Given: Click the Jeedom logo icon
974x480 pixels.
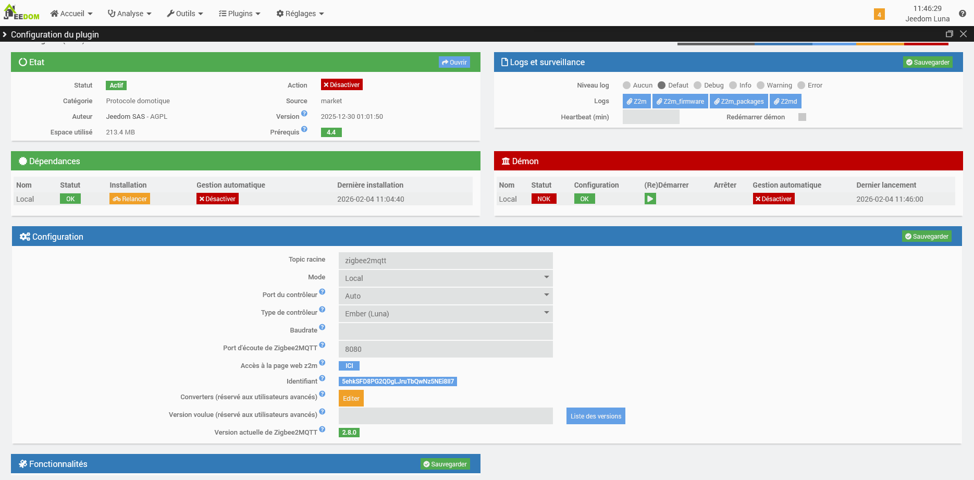Looking at the screenshot, I should click(x=21, y=13).
